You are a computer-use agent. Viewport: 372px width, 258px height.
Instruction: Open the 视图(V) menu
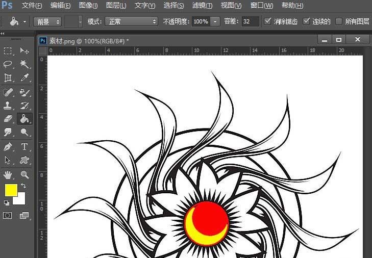point(231,5)
